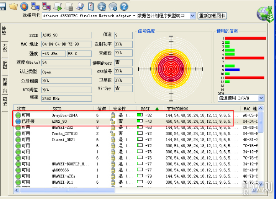Open the 信道使用 B/G/N dropdown
This screenshot has height=199, width=276.
(x=261, y=98)
